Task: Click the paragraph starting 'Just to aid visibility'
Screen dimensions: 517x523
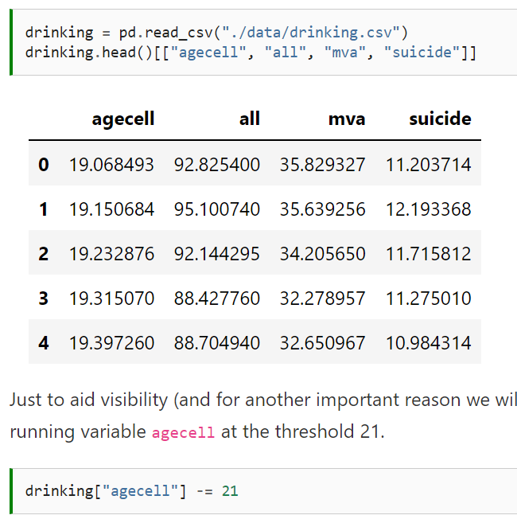Action: coord(263,416)
